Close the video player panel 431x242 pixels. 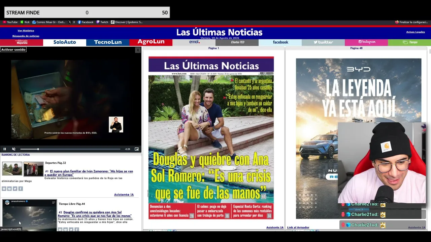tap(138, 50)
